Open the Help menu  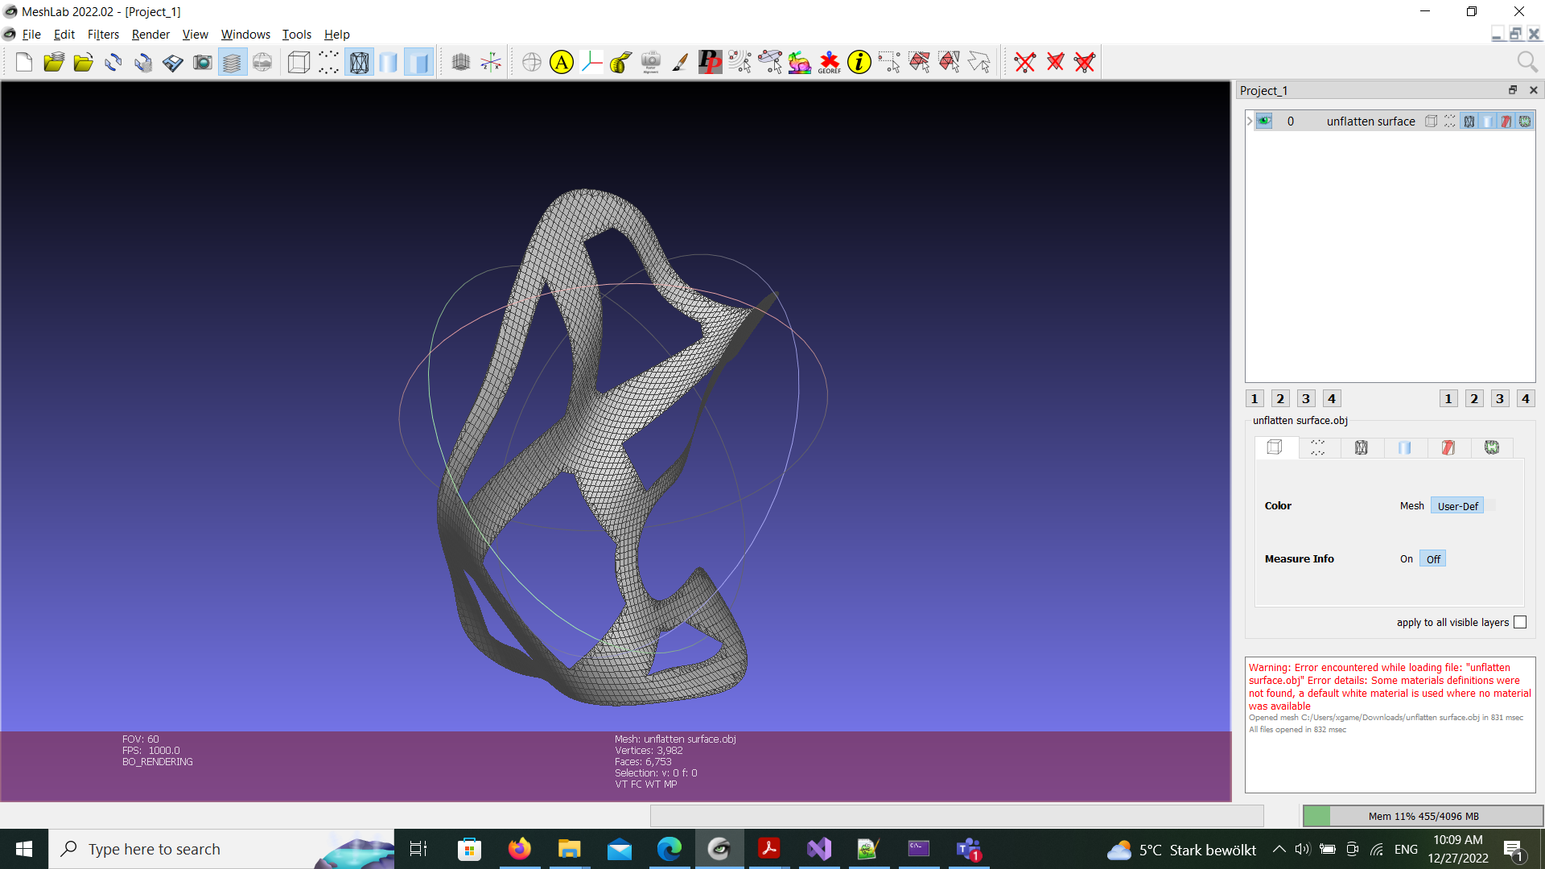click(x=336, y=35)
